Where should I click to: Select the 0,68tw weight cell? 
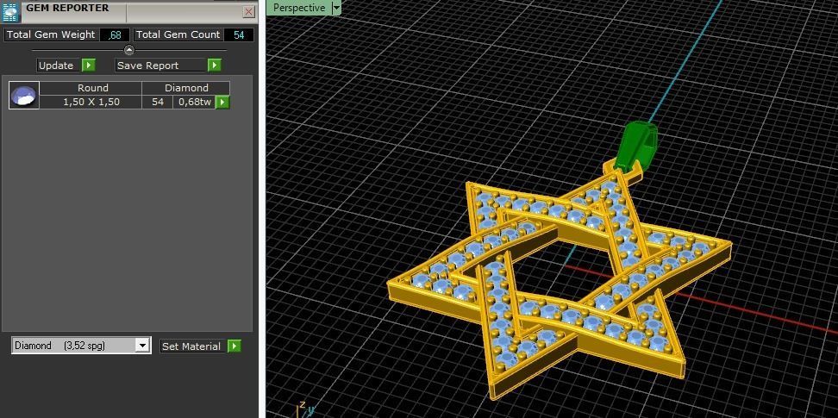(194, 102)
